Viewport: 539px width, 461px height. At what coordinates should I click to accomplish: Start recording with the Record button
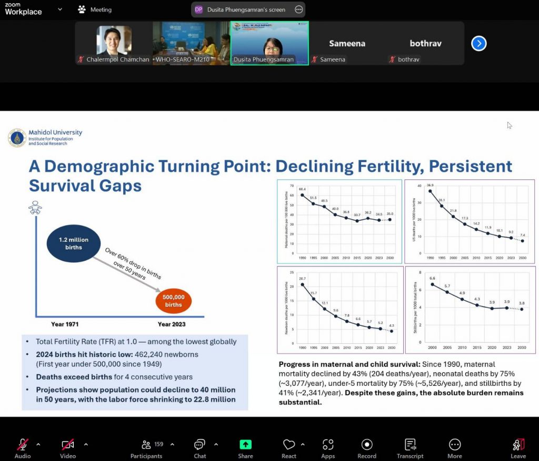point(367,445)
